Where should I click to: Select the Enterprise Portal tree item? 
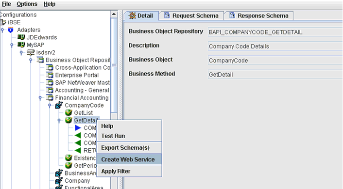[77, 75]
